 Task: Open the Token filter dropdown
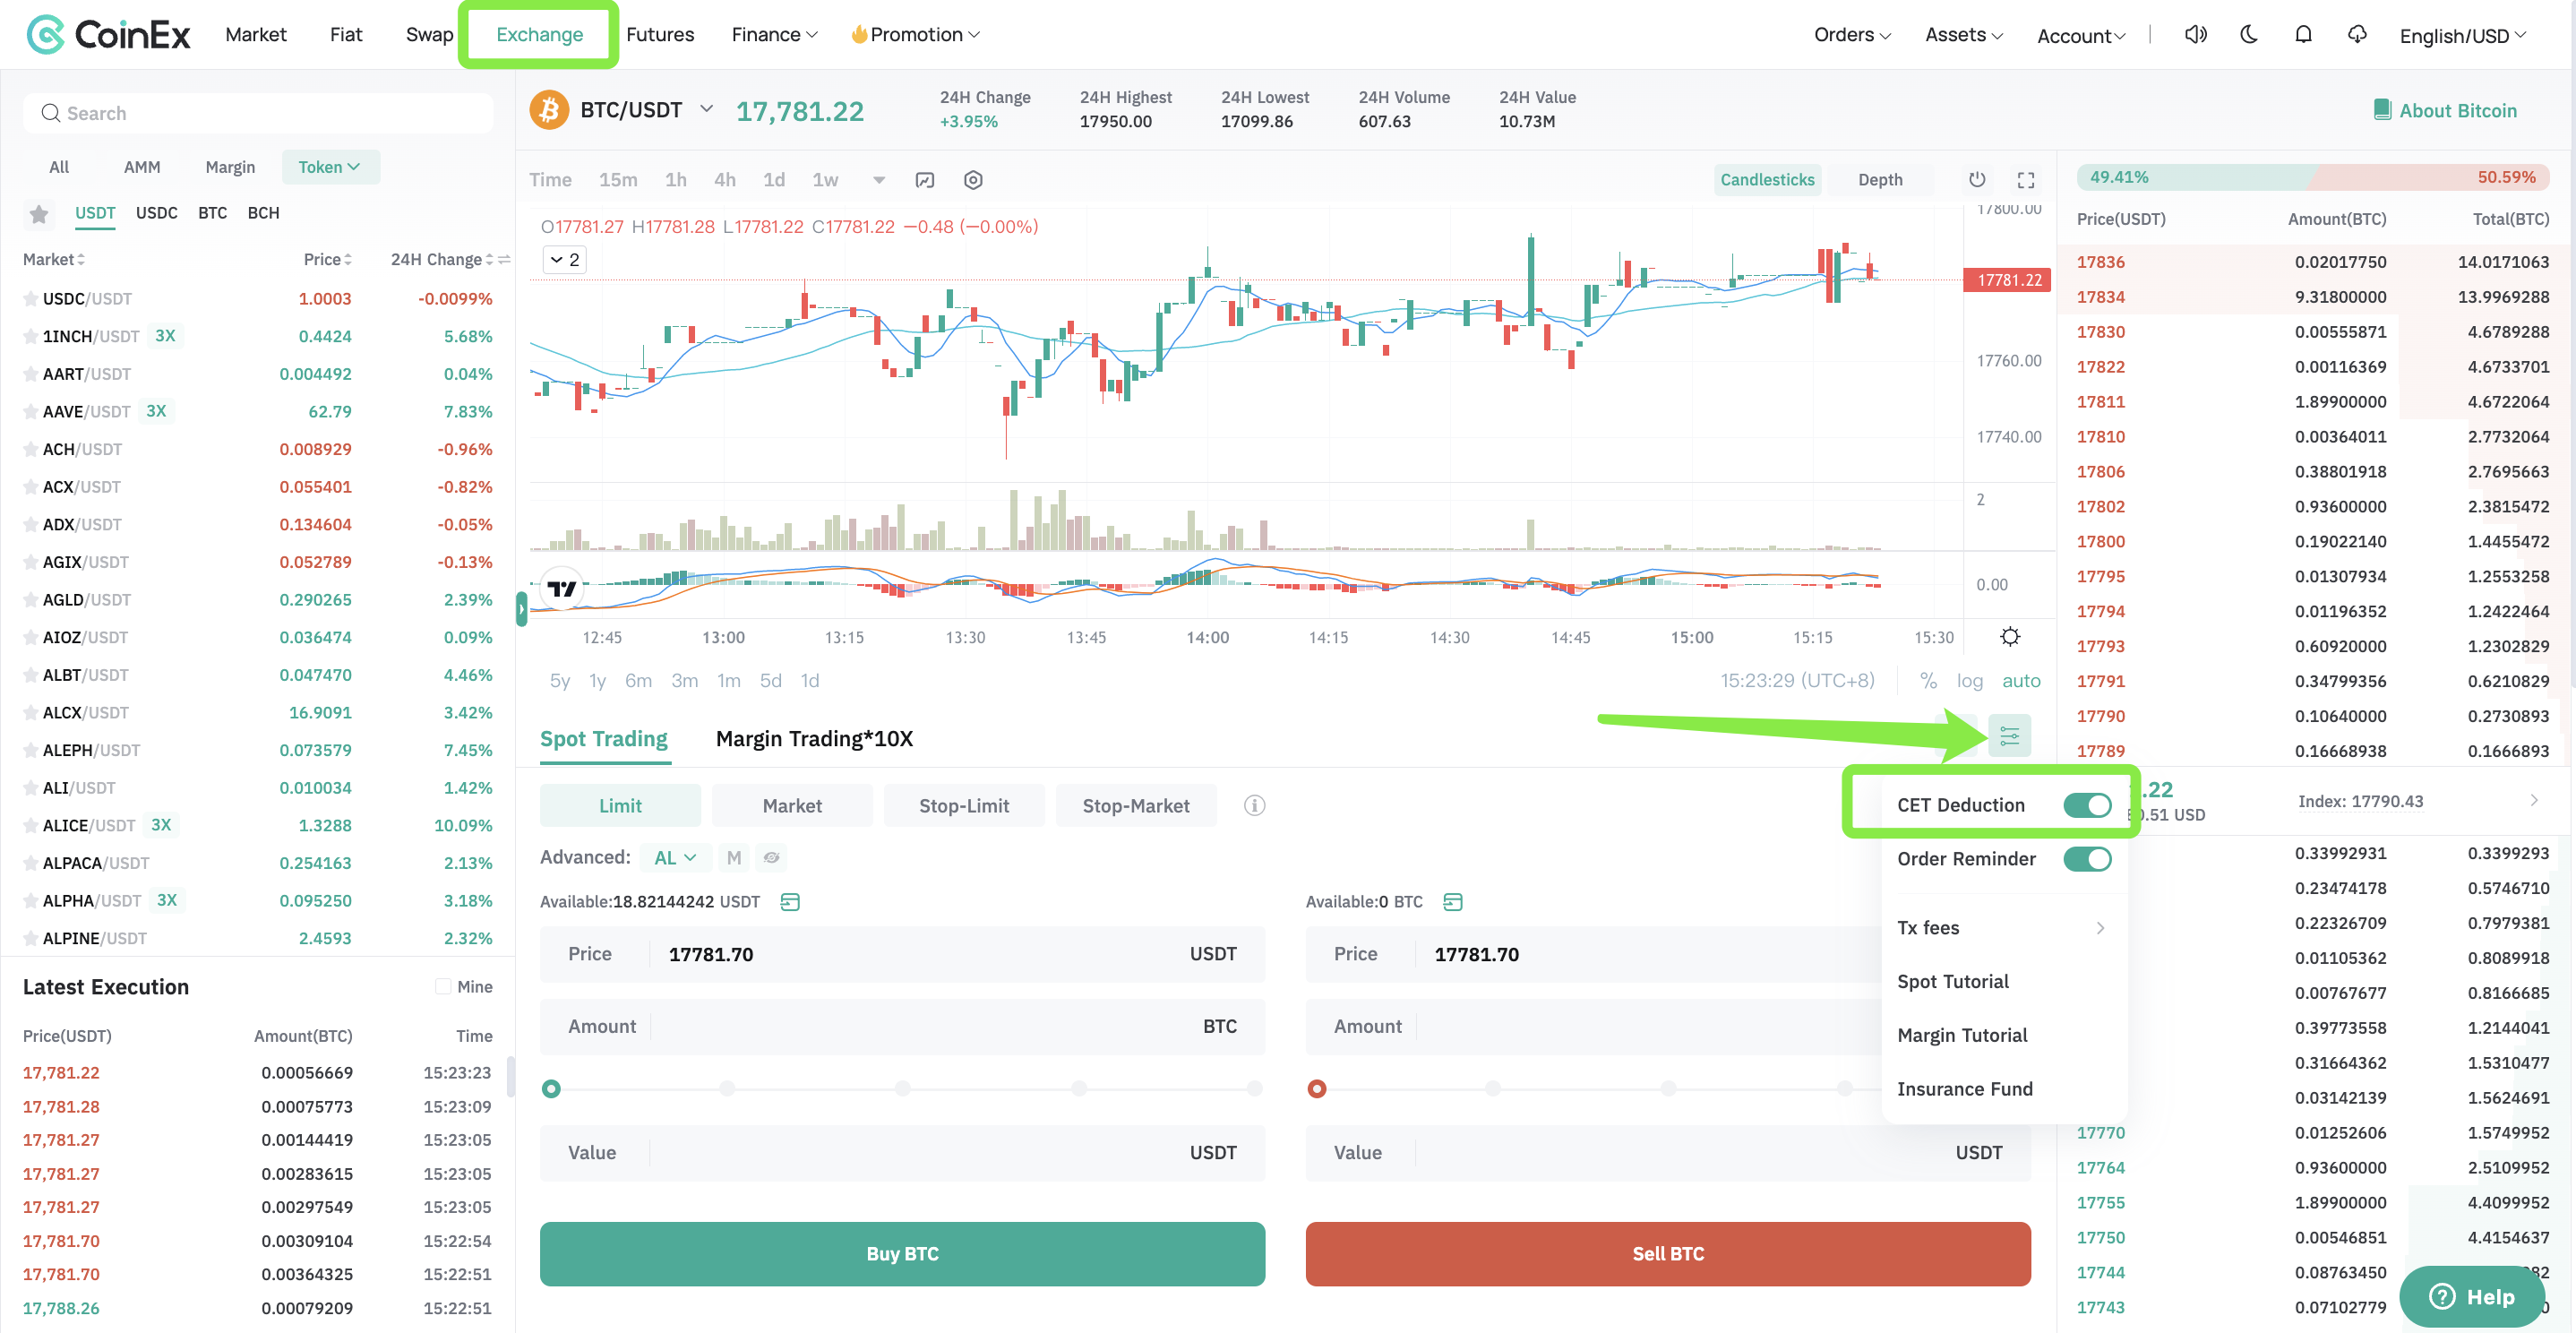click(x=330, y=168)
